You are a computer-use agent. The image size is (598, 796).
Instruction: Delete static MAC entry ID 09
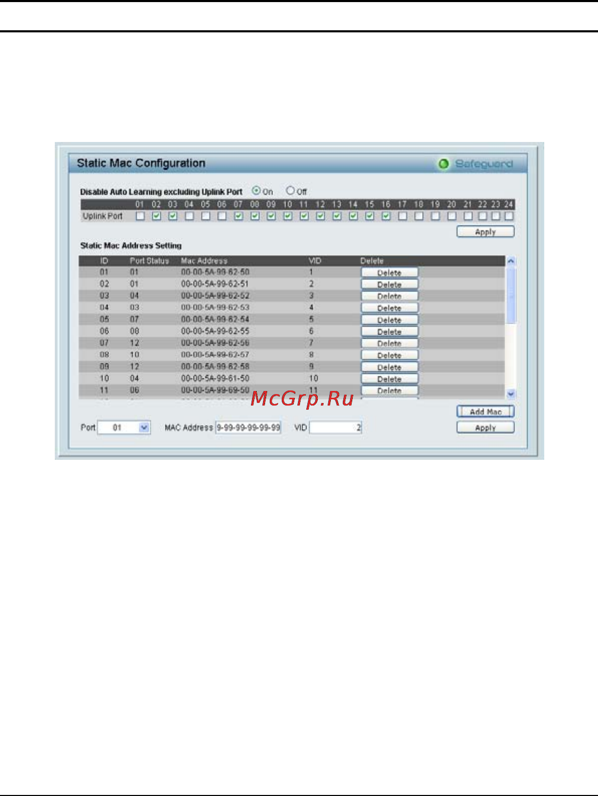pyautogui.click(x=389, y=367)
